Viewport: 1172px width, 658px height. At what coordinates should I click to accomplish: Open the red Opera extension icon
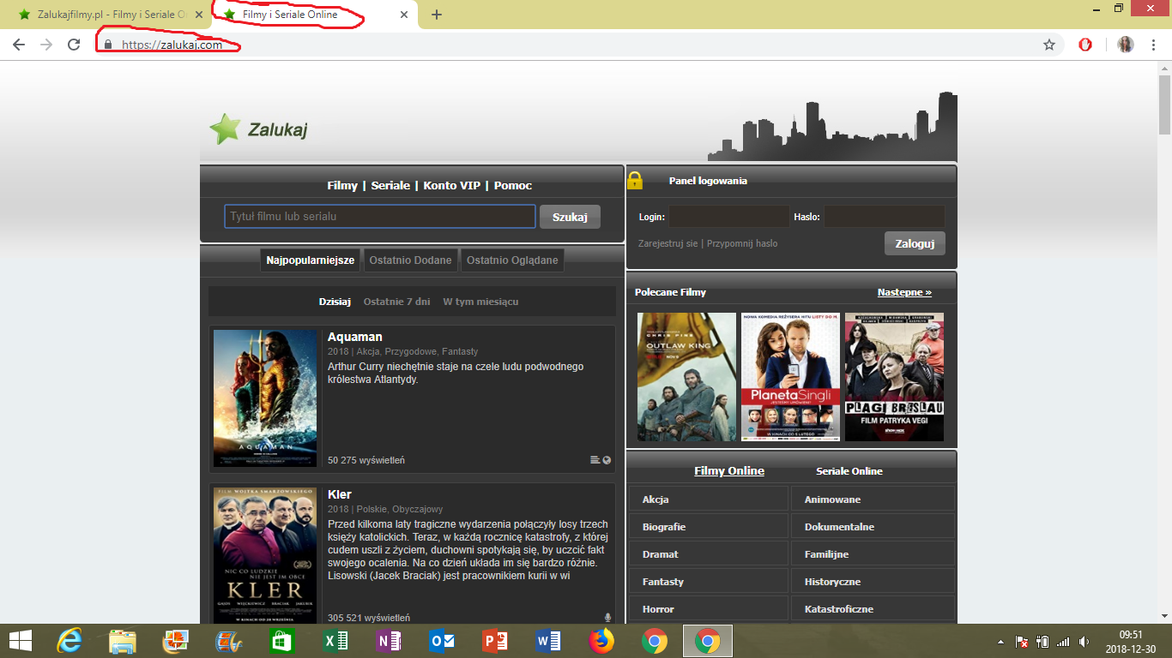(1085, 45)
